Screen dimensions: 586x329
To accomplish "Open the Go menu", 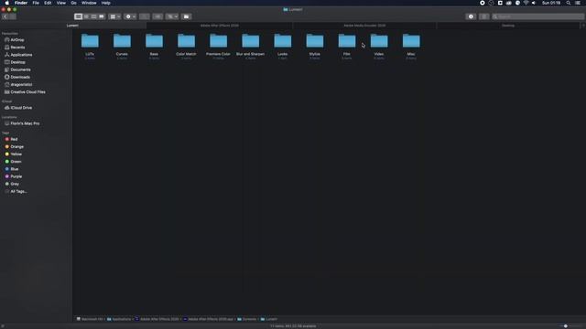I will [73, 3].
